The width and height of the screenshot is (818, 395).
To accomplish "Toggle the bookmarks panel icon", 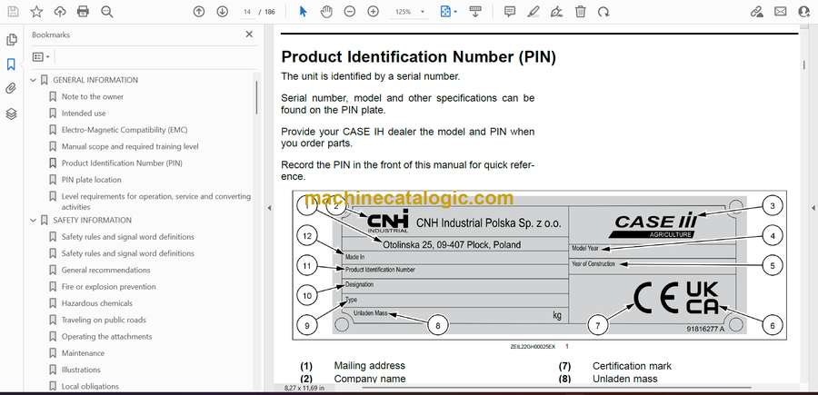I will [x=12, y=64].
